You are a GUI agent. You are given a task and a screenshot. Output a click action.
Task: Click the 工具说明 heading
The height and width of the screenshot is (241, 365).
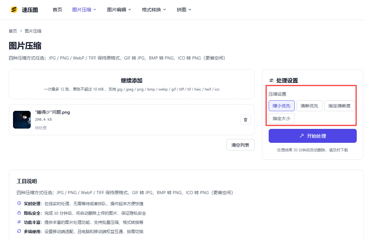[27, 181]
